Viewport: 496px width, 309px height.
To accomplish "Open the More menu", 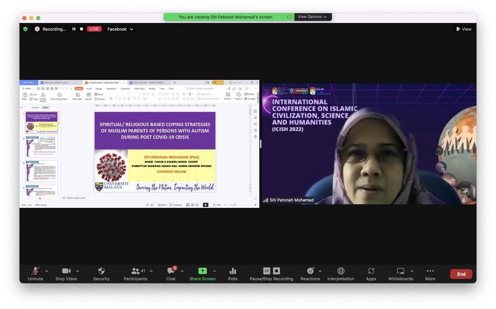I will click(430, 274).
